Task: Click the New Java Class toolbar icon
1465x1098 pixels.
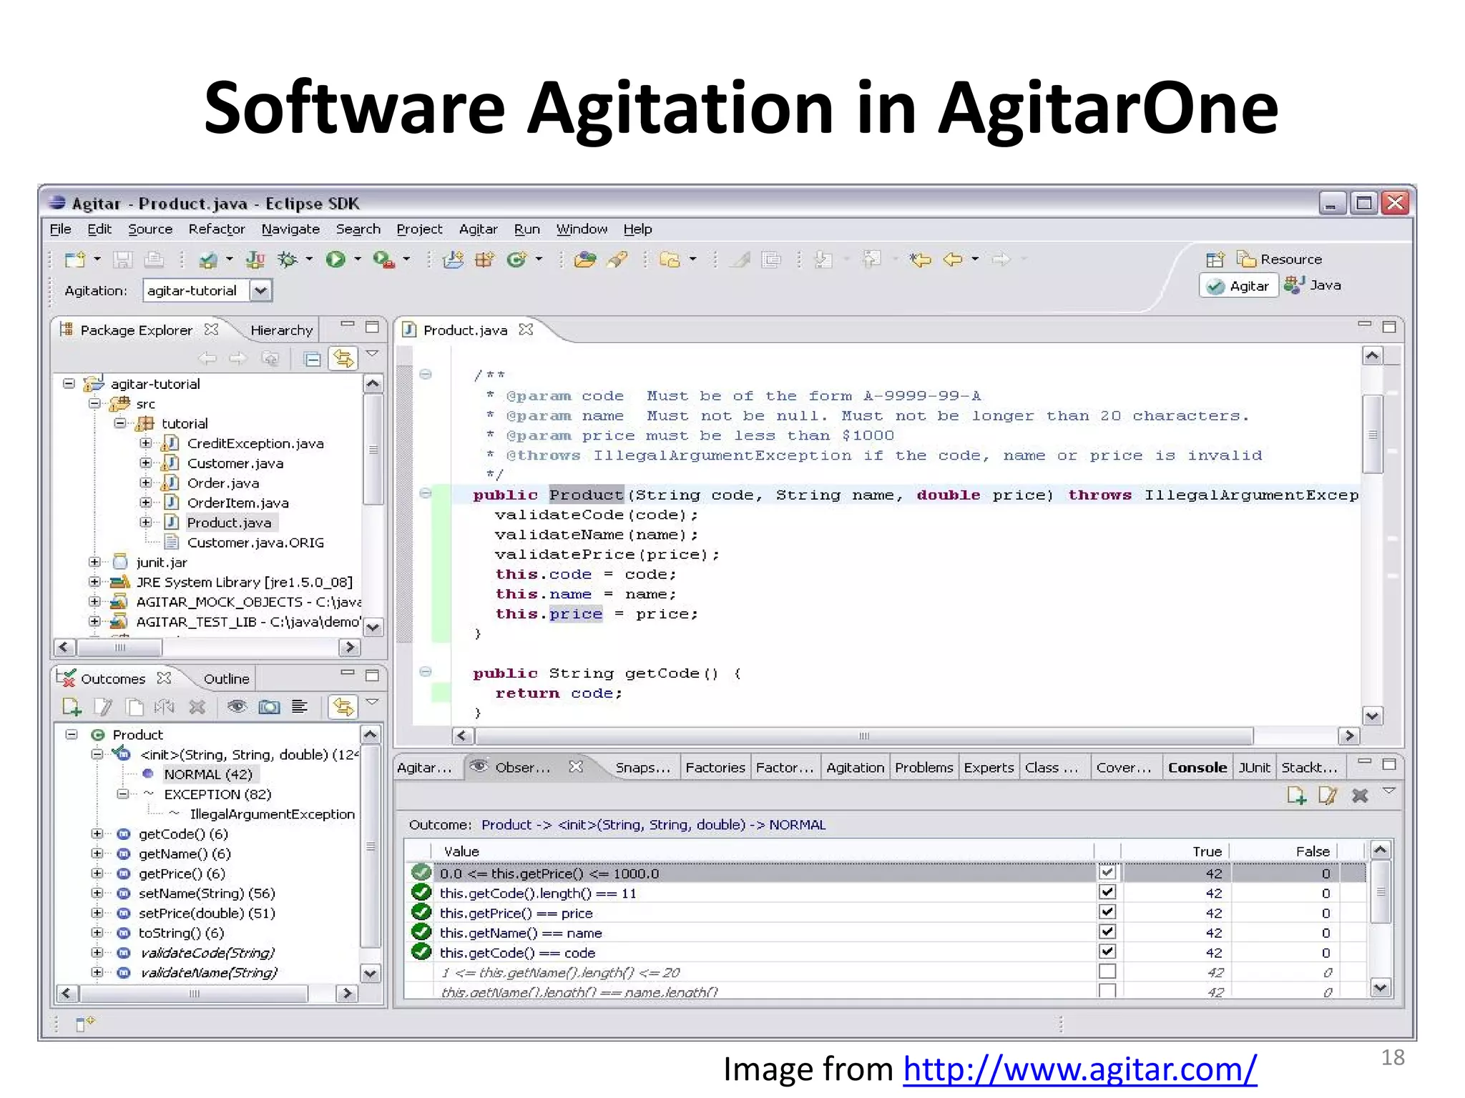Action: pos(516,259)
